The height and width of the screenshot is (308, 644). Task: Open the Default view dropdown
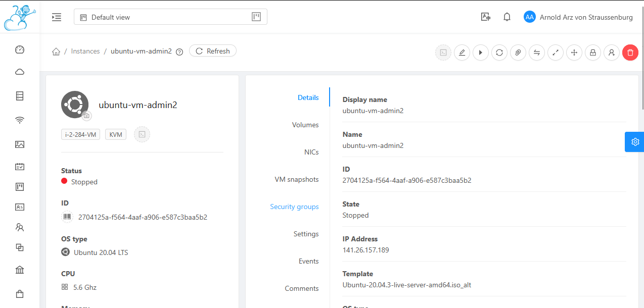point(170,17)
